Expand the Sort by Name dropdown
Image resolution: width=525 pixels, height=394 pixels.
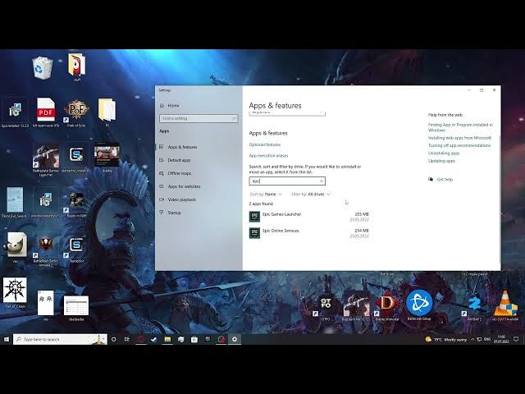pos(266,195)
